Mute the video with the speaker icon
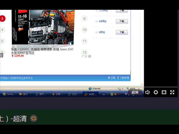This screenshot has width=179, height=134. pos(147,92)
